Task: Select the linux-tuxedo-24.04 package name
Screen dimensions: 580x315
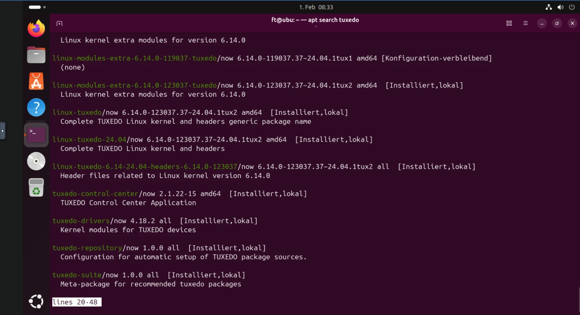Action: pyautogui.click(x=89, y=139)
